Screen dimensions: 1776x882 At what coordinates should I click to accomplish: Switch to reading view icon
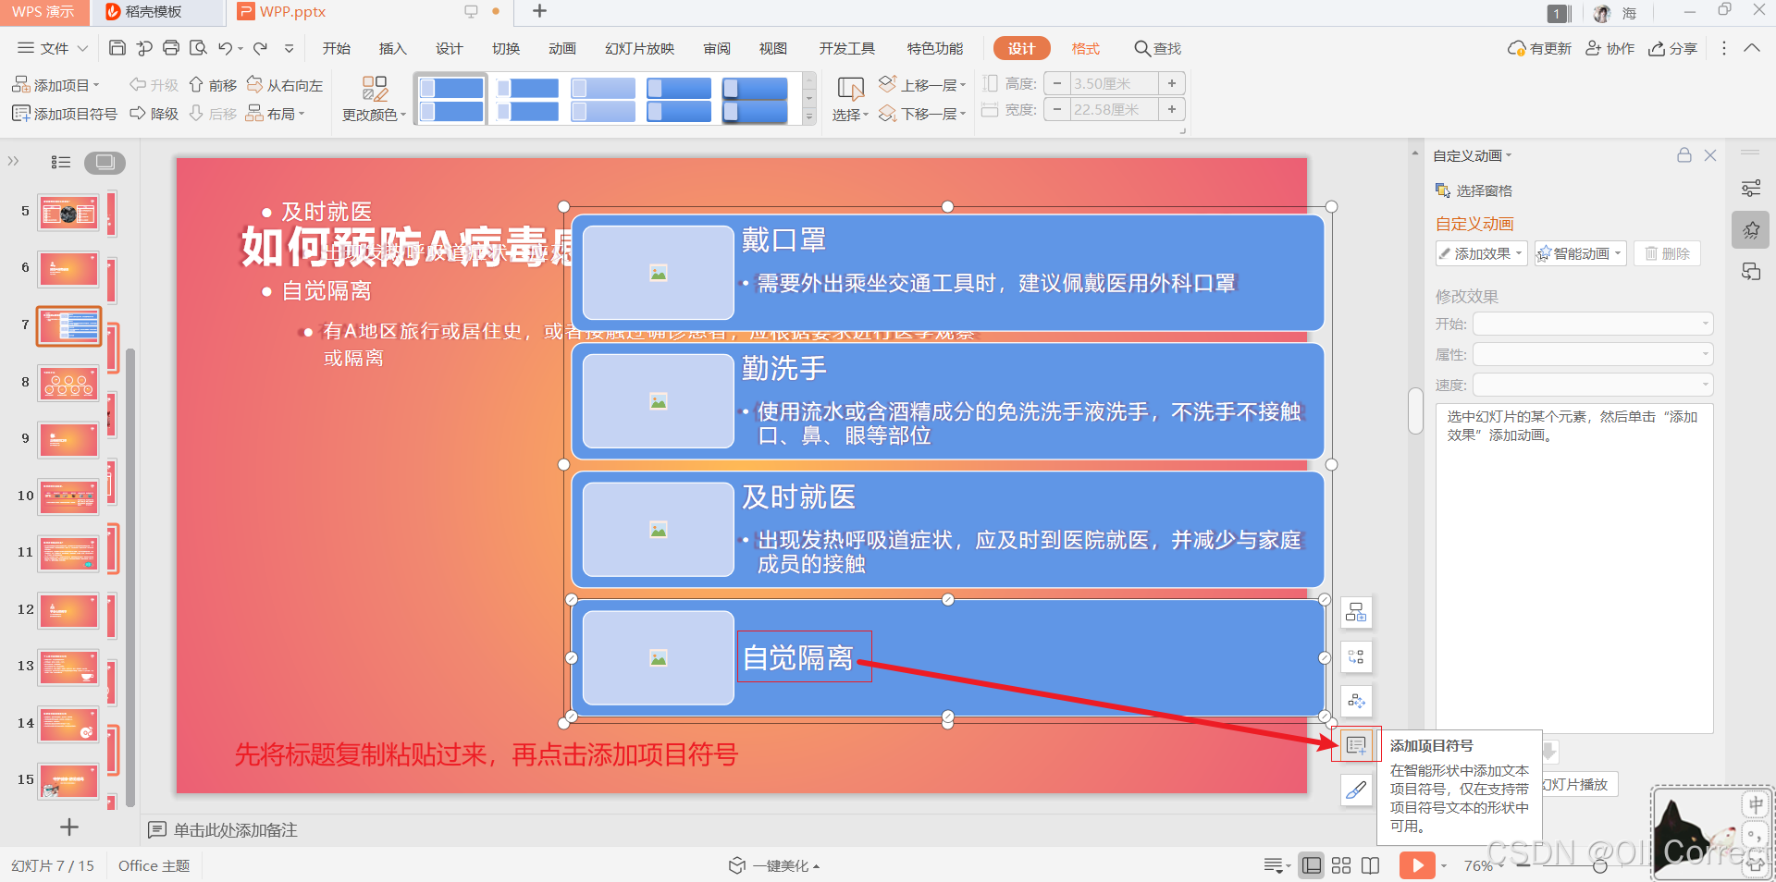(1371, 865)
